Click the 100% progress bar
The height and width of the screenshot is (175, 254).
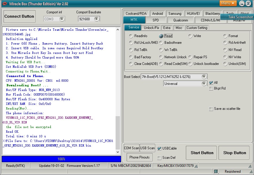coord(61,159)
